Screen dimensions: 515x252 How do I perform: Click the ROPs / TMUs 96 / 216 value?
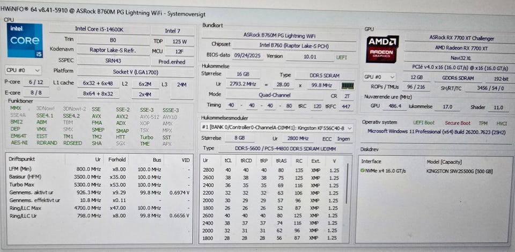tap(415, 87)
